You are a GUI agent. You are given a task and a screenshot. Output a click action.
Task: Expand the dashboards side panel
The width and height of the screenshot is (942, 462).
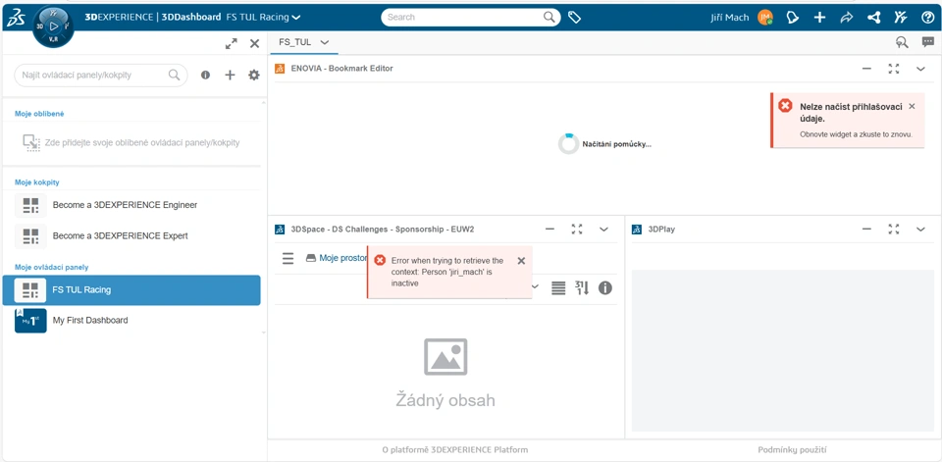click(232, 43)
